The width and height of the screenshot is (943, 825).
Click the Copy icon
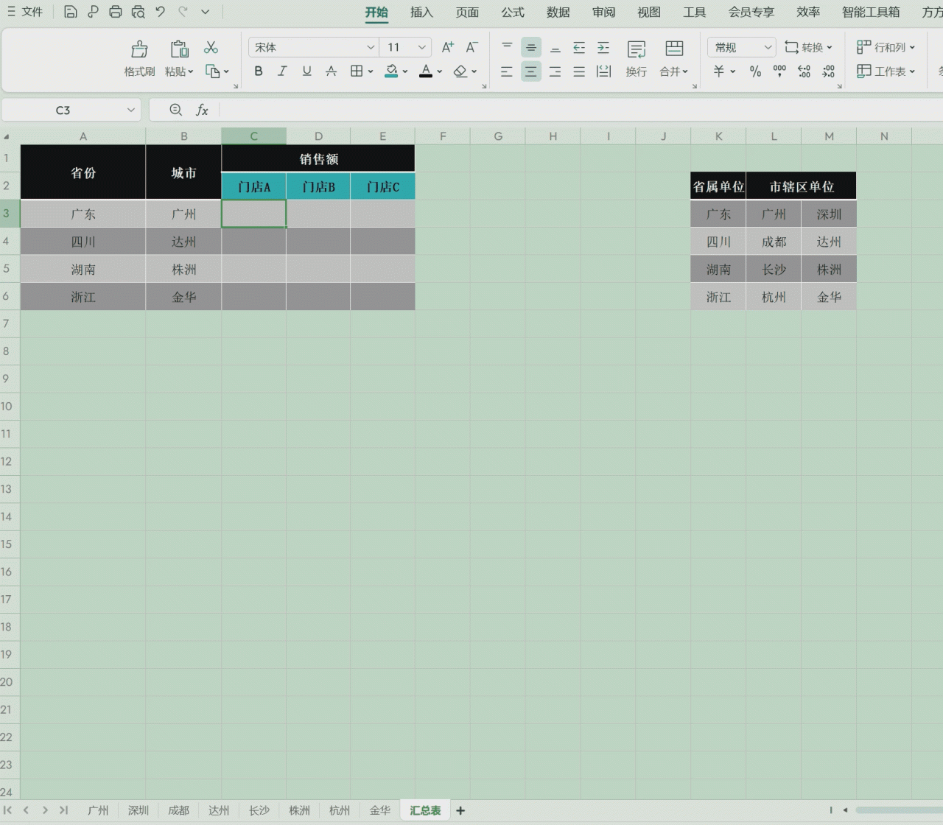tap(212, 71)
